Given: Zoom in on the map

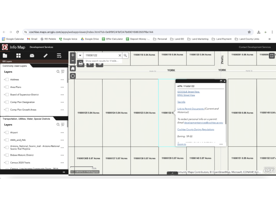Looking at the screenshot, I should [x=73, y=55].
